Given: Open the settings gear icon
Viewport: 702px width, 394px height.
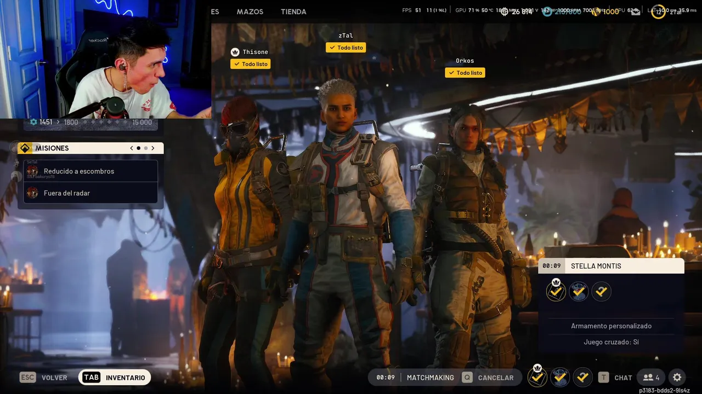Looking at the screenshot, I should (677, 378).
